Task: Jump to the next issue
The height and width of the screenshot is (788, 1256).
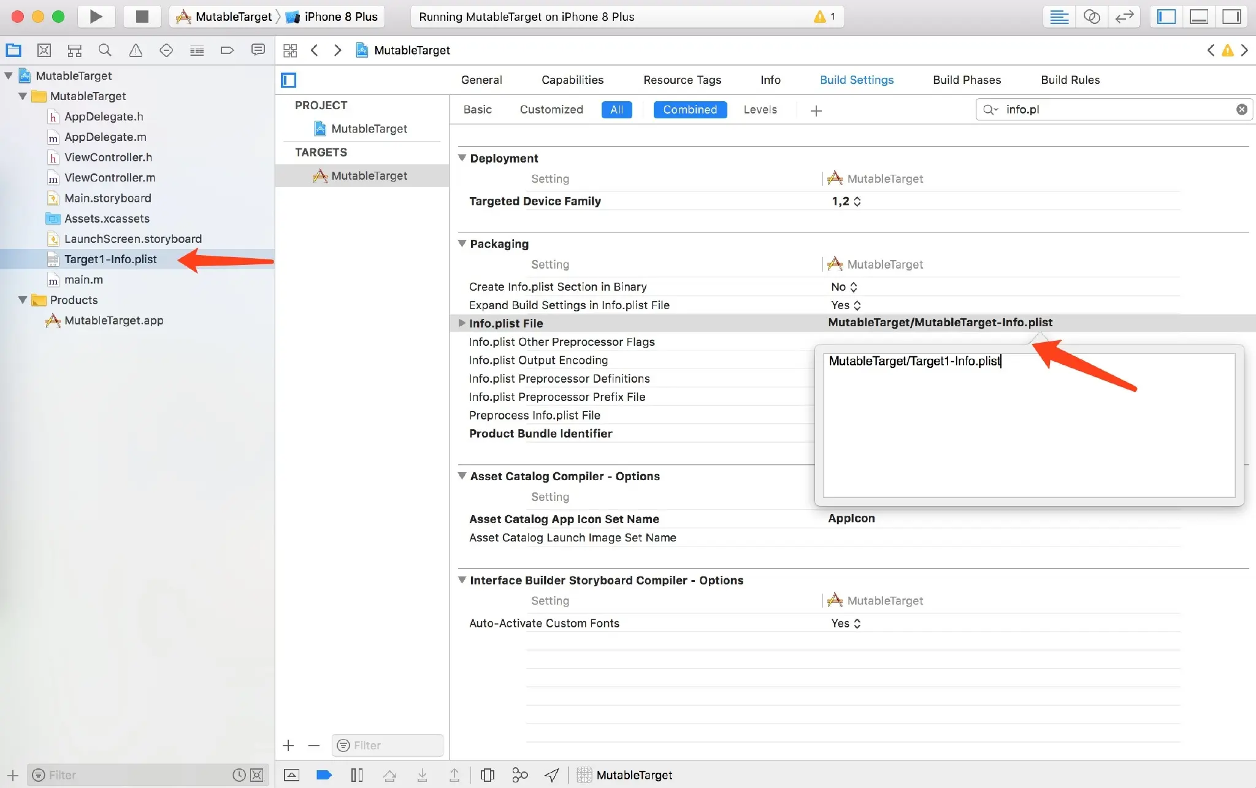Action: click(x=1245, y=50)
